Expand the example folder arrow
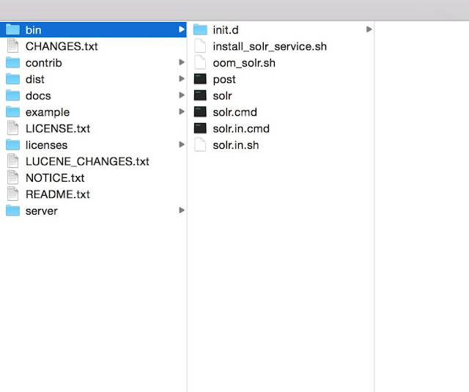Viewport: 469px width, 392px height. point(181,111)
